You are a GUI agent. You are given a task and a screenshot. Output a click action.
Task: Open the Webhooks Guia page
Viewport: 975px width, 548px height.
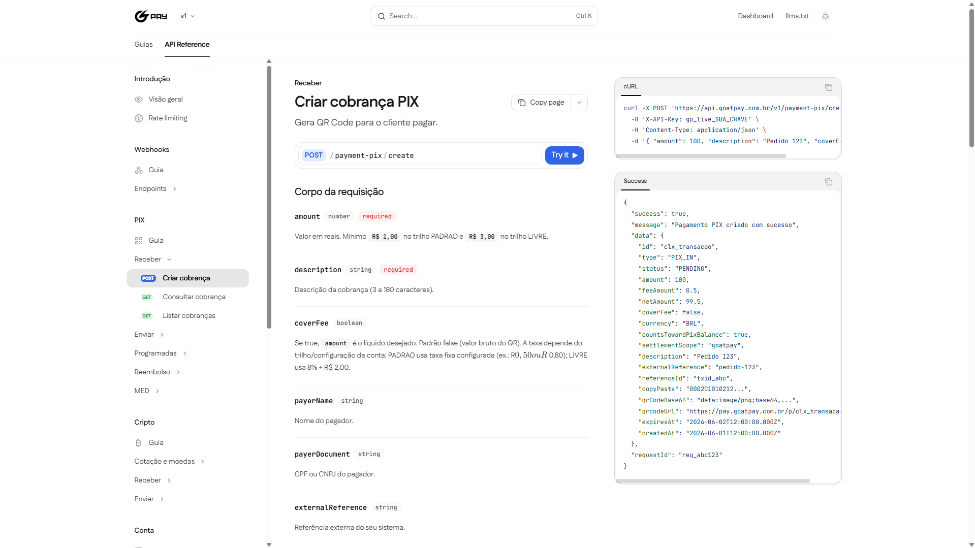coord(149,170)
